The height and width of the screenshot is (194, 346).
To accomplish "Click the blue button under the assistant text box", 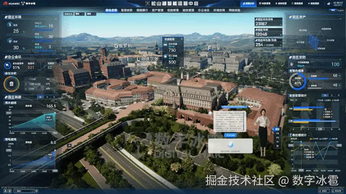I will click(x=230, y=135).
